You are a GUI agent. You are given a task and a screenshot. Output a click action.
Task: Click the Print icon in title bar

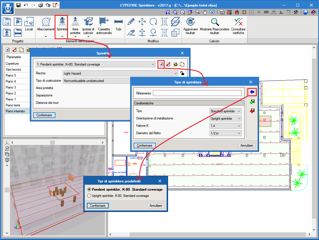click(41, 5)
